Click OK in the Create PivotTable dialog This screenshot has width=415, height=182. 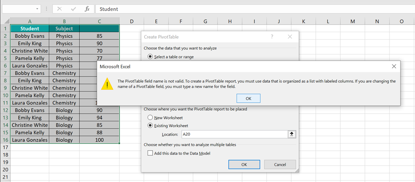(x=244, y=165)
